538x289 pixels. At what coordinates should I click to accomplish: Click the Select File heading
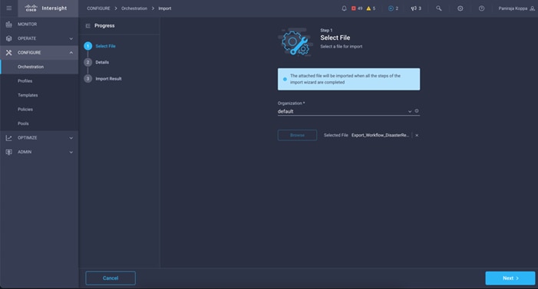click(x=335, y=38)
